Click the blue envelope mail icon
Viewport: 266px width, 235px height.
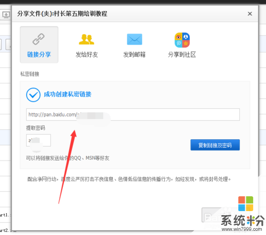coord(135,39)
